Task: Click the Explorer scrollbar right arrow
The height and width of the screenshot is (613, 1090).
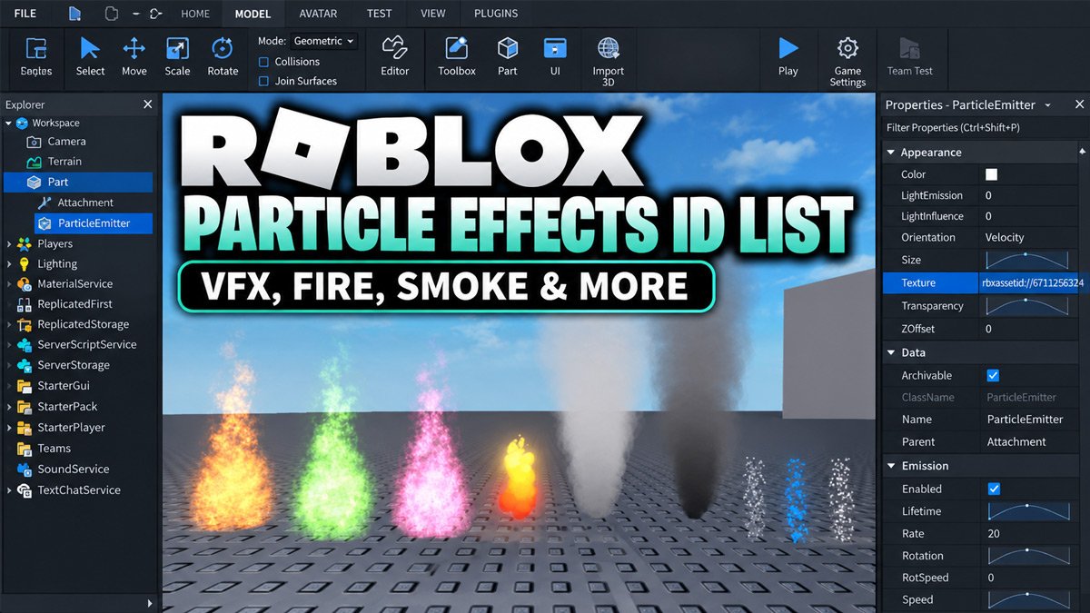Action: coord(150,603)
